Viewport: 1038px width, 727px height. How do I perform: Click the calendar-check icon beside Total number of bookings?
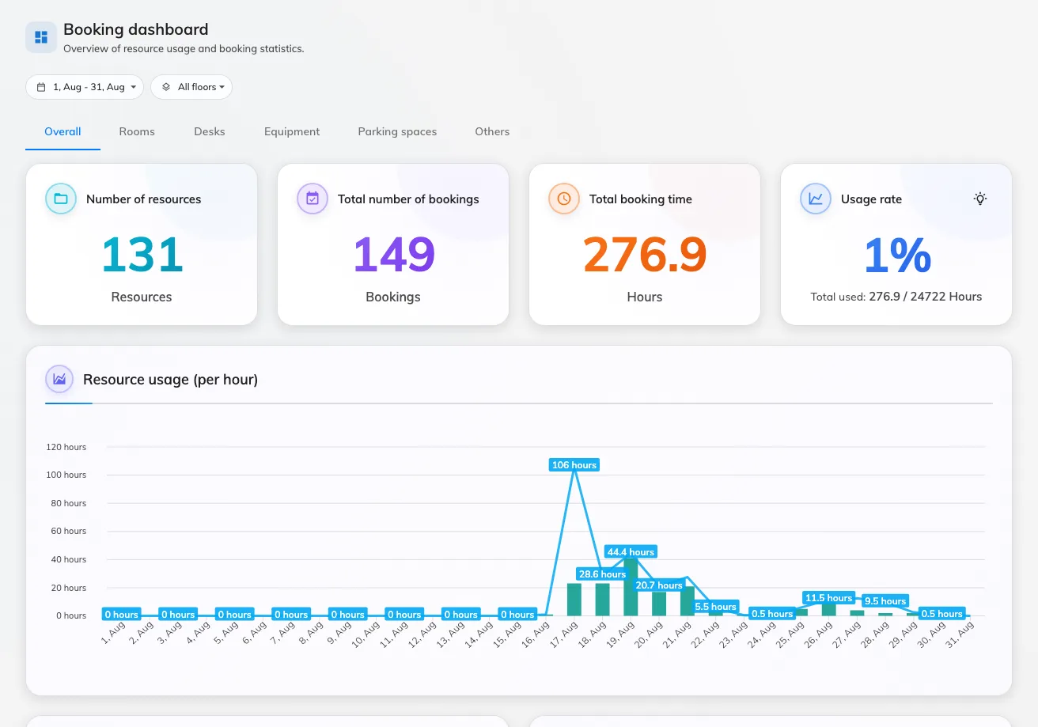[313, 199]
